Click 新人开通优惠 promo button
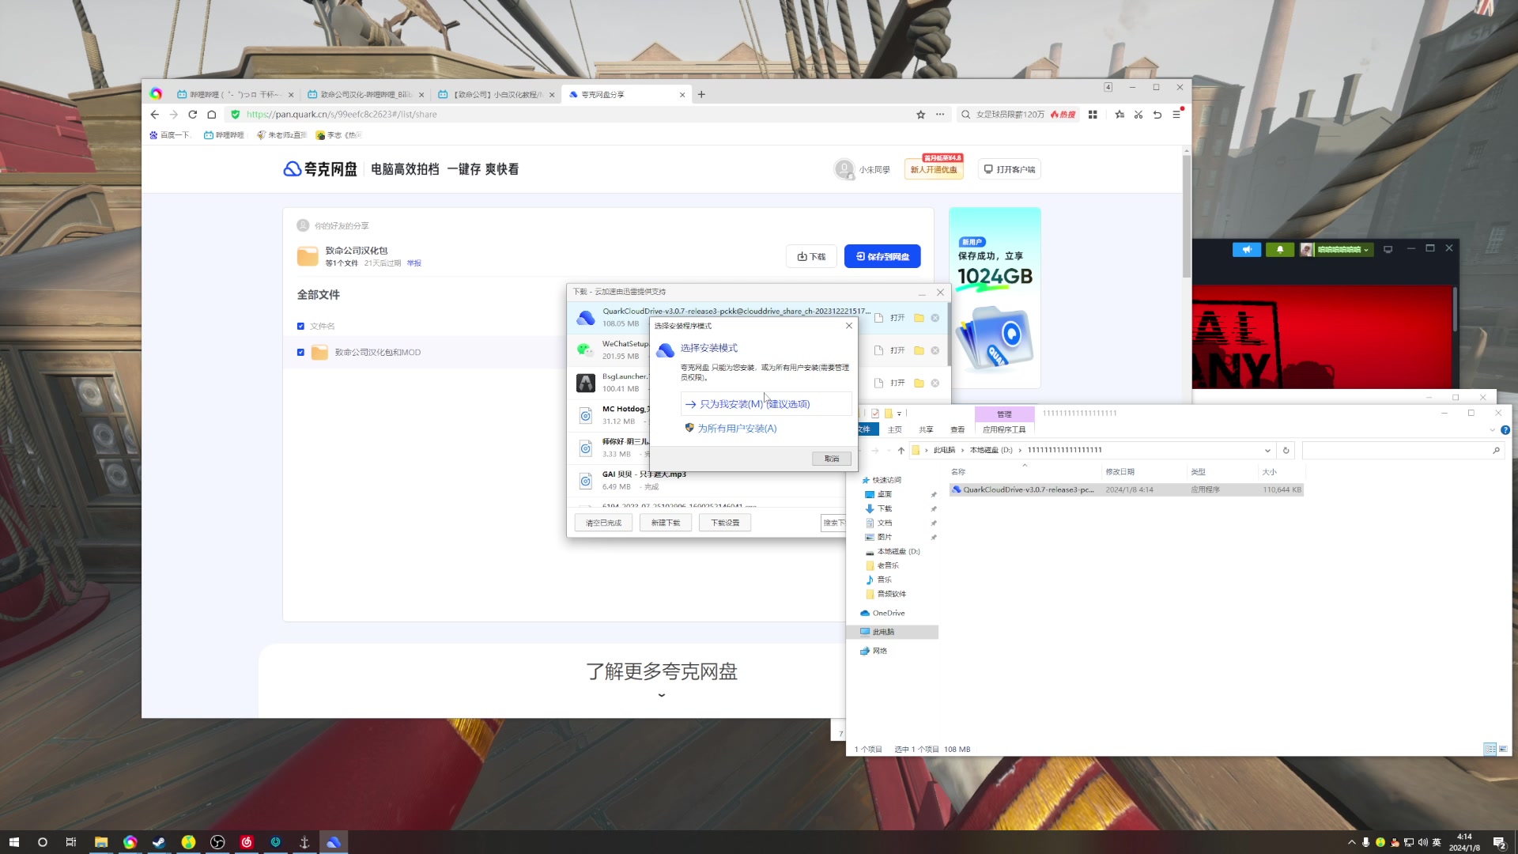 [934, 169]
